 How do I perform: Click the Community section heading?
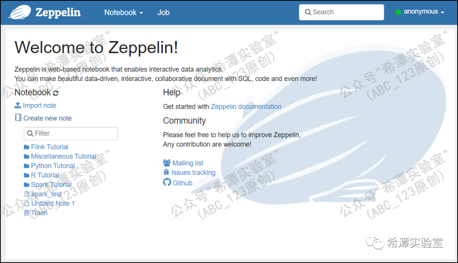[184, 120]
